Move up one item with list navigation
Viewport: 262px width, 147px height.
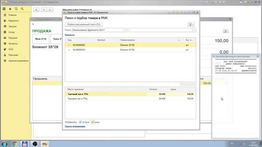[x=186, y=83]
